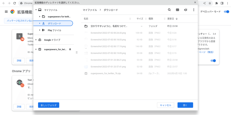The image size is (231, 115).
Task: Click the Google ドライブ drive icon
Action: coord(40,40)
